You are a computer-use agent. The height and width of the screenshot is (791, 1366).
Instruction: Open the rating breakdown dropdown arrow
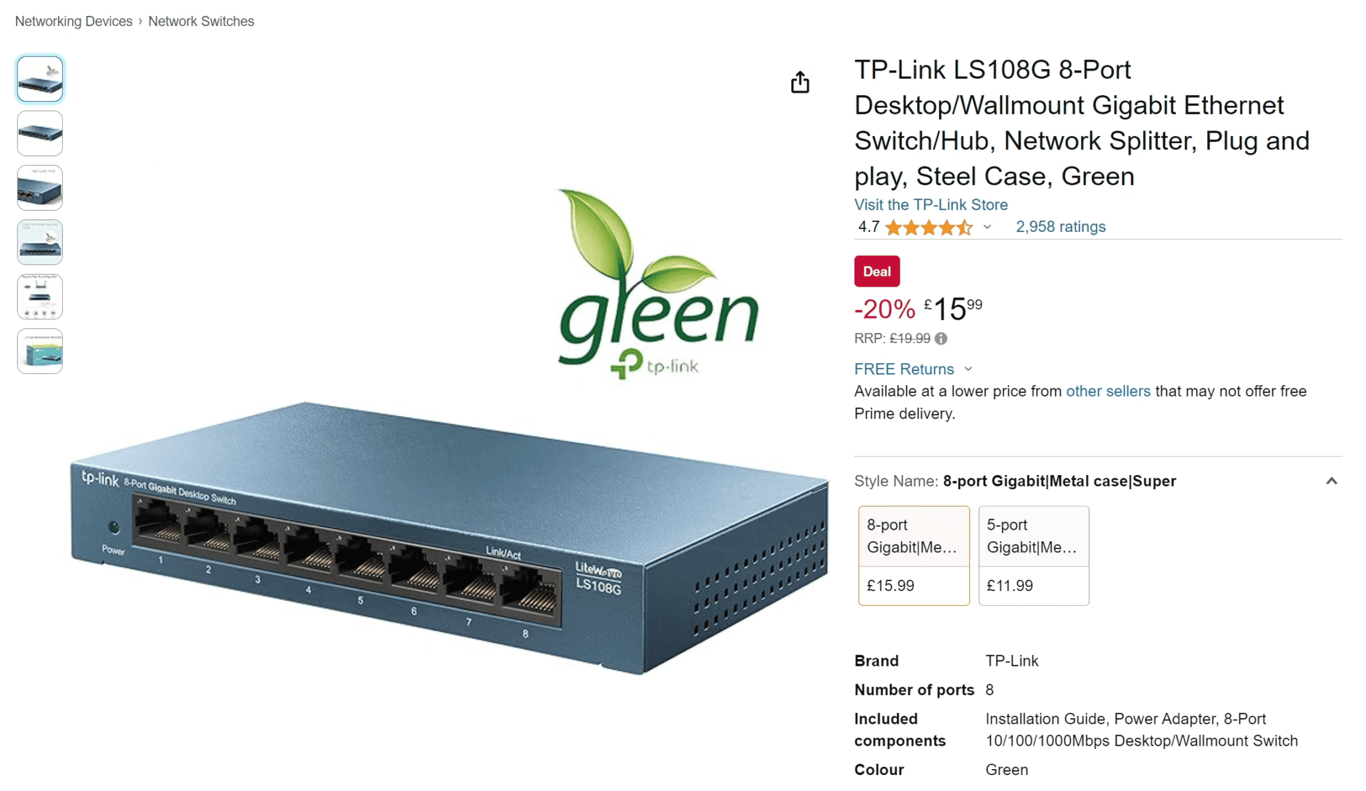click(987, 227)
